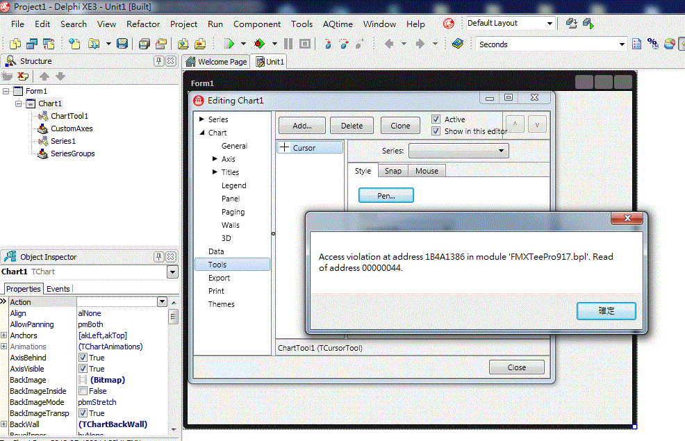
Task: Open the Chart1 TChart component selector dropdown
Action: 172,272
